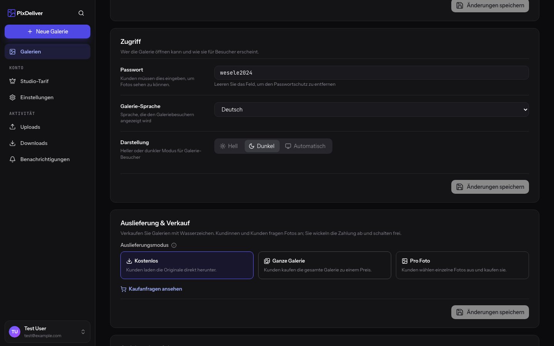554x346 pixels.
Task: Open the Kaufanfragen ansehen link
Action: [151, 289]
